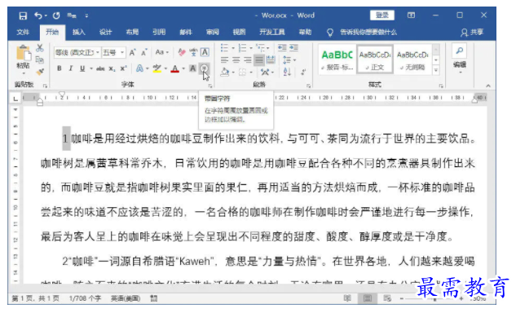Click the yellow text highlight color button
Screen dimensions: 516x313
[157, 68]
